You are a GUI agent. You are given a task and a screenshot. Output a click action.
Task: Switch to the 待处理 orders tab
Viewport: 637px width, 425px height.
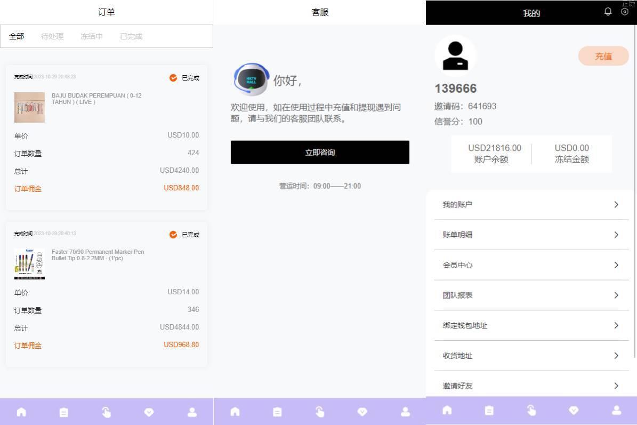pyautogui.click(x=52, y=36)
